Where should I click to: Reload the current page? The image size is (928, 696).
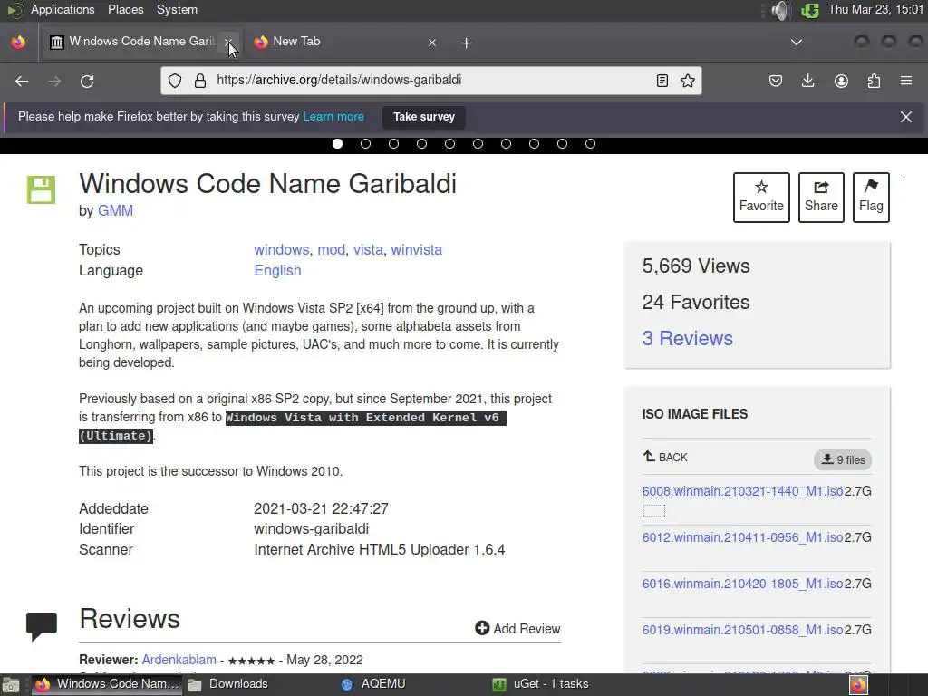(x=87, y=81)
